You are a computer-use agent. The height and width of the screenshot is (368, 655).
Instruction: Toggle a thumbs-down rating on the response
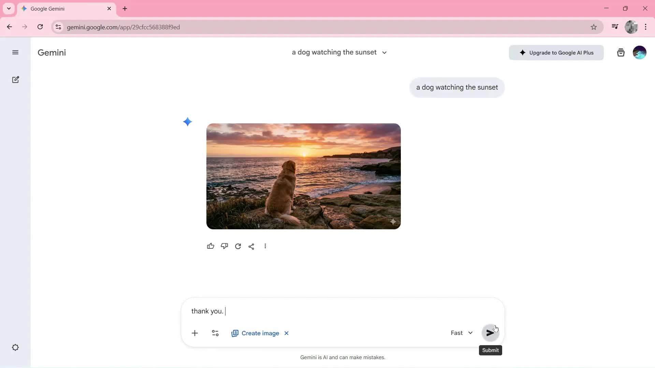(224, 246)
